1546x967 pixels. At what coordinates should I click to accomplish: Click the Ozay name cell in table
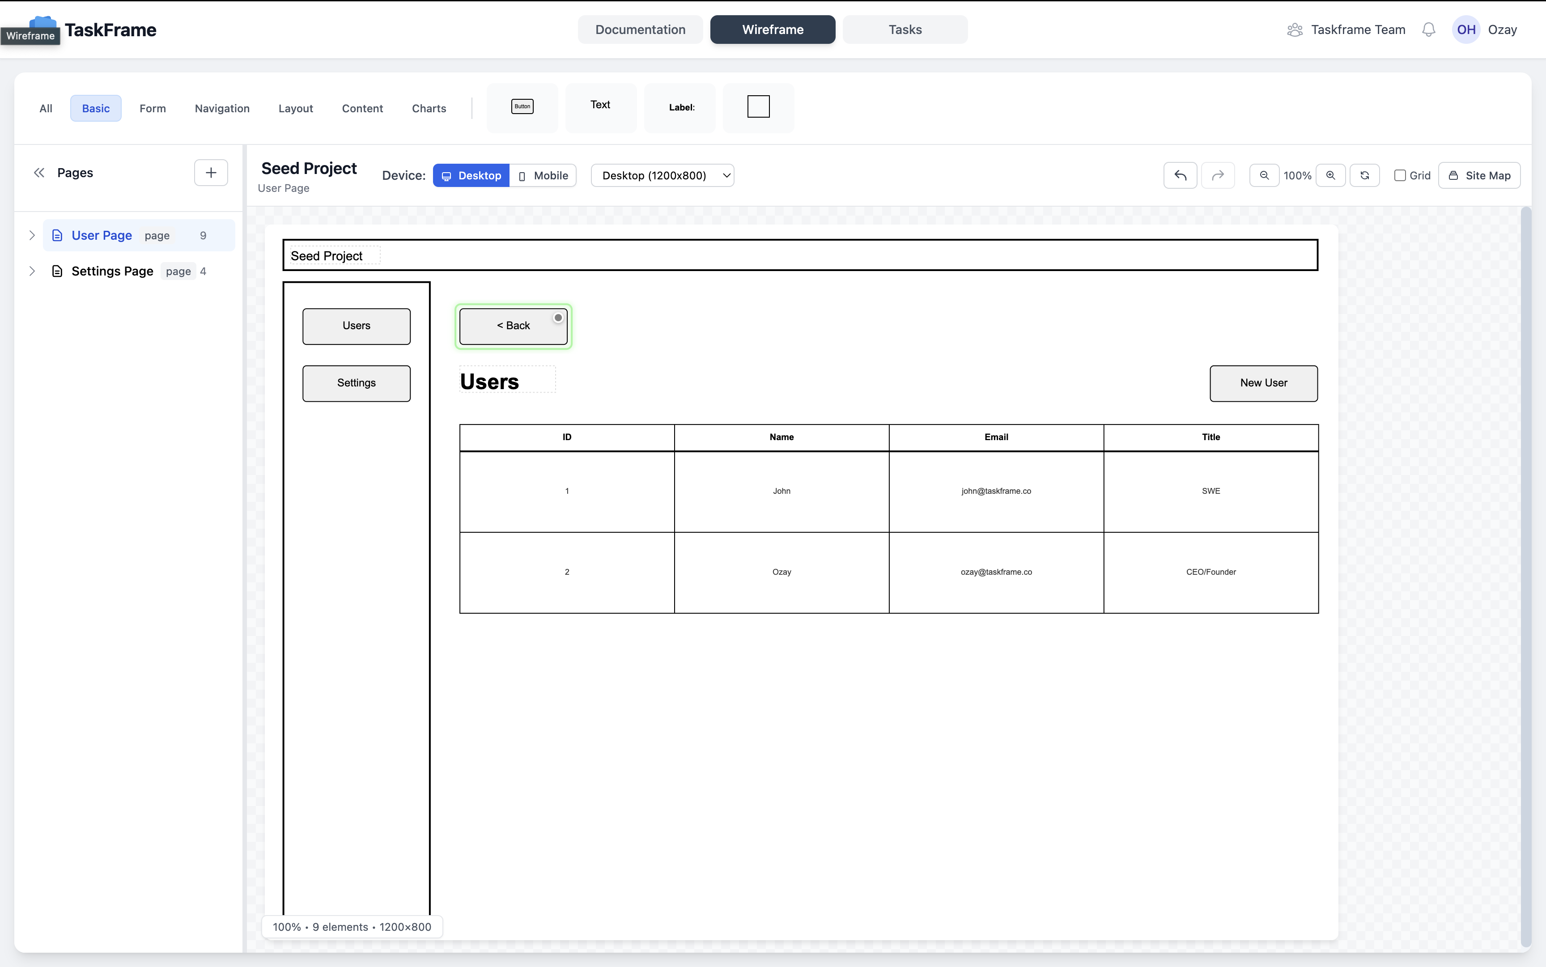point(781,573)
